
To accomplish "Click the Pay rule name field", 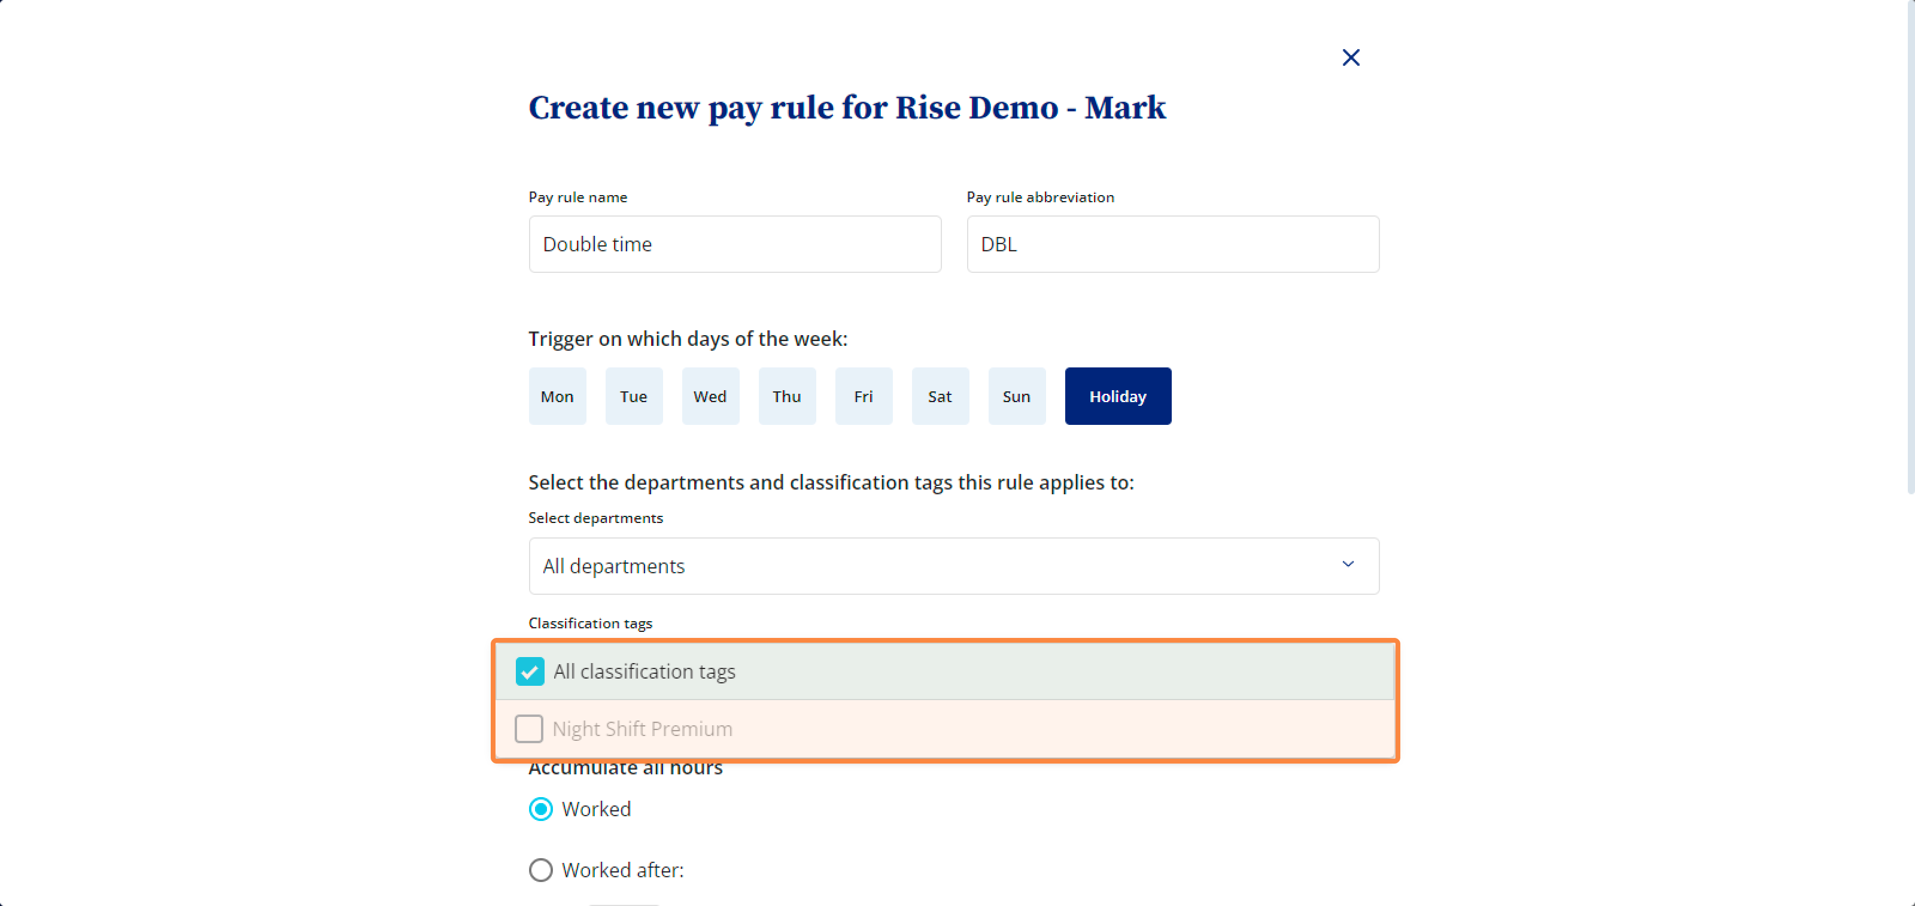I will point(734,244).
